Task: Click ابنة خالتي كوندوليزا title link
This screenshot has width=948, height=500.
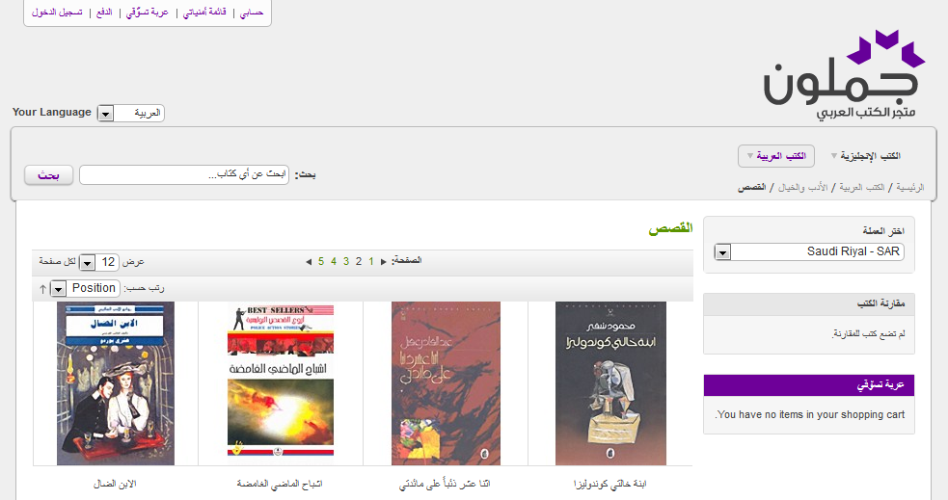Action: (x=610, y=485)
